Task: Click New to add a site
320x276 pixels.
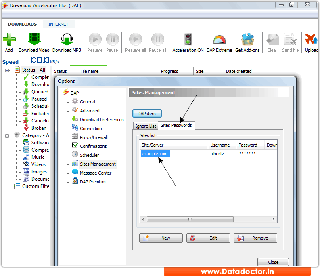Action: pyautogui.click(x=161, y=238)
